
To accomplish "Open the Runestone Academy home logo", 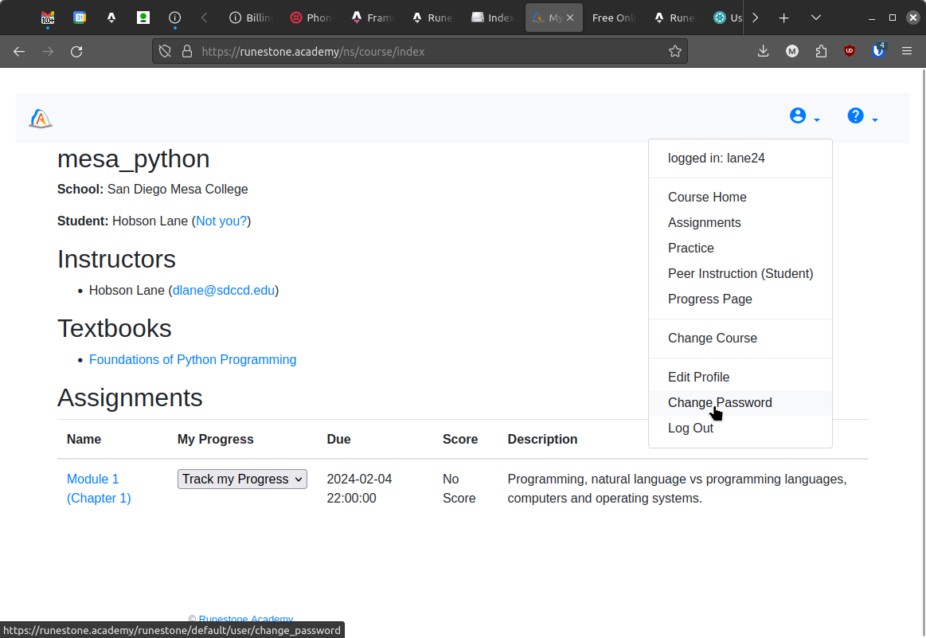I will (40, 118).
